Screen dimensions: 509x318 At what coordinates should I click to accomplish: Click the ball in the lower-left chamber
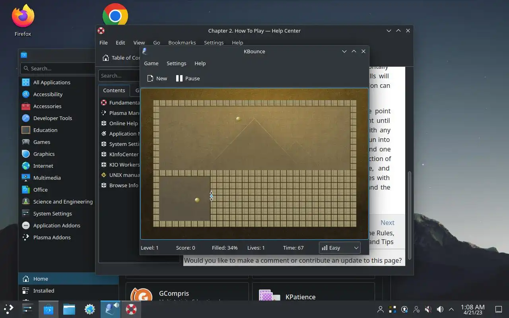point(197,200)
